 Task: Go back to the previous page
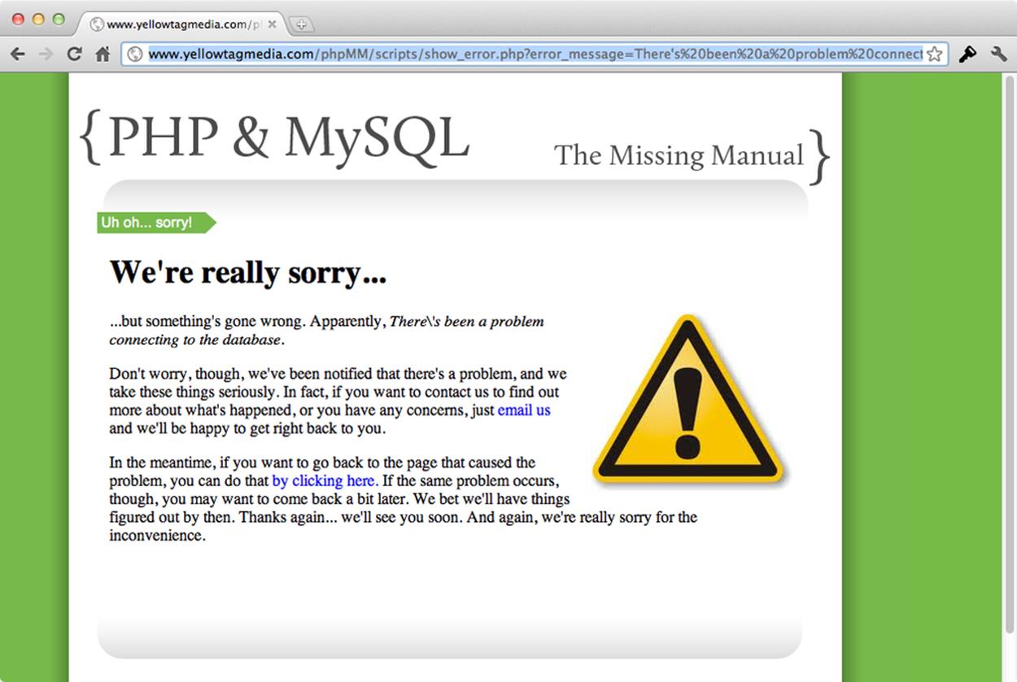18,54
